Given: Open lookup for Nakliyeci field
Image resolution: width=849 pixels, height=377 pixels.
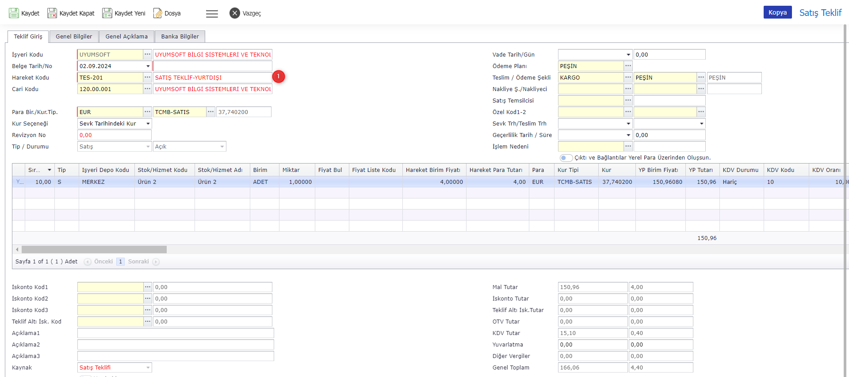Looking at the screenshot, I should [x=701, y=89].
